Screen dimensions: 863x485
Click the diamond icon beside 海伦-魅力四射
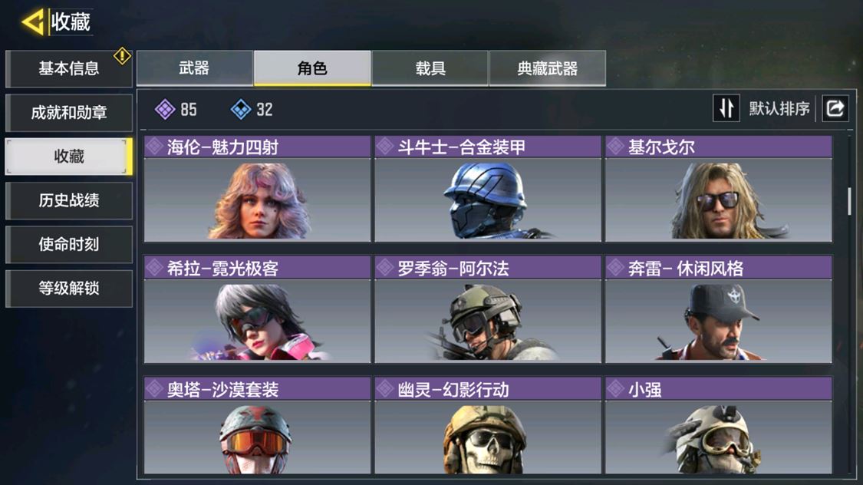pos(154,147)
